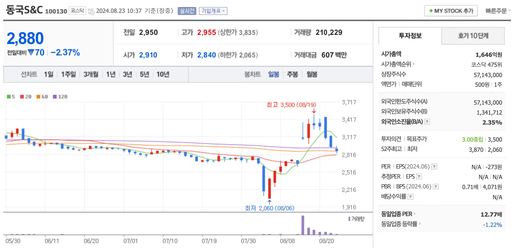Click the -2.37% change rate
This screenshot has width=513, height=248.
[65, 52]
